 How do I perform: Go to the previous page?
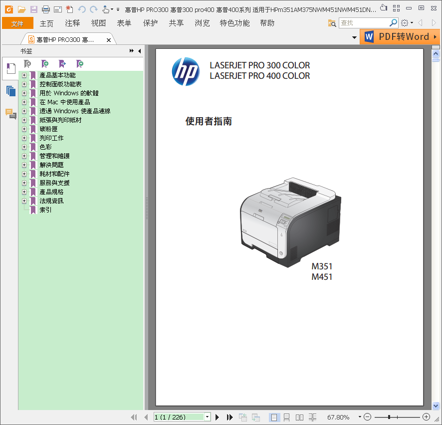pos(146,417)
